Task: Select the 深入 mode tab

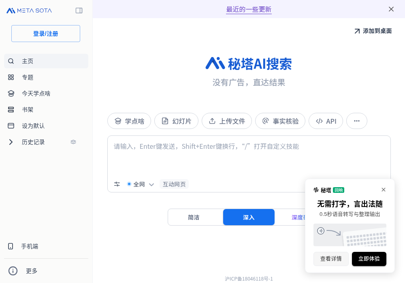Action: pyautogui.click(x=249, y=217)
